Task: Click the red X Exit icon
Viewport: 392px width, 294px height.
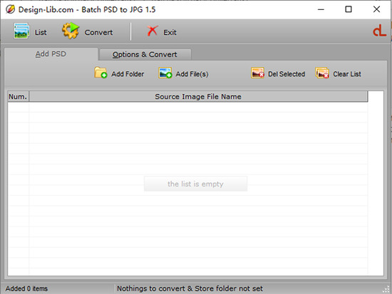Action: click(x=153, y=31)
